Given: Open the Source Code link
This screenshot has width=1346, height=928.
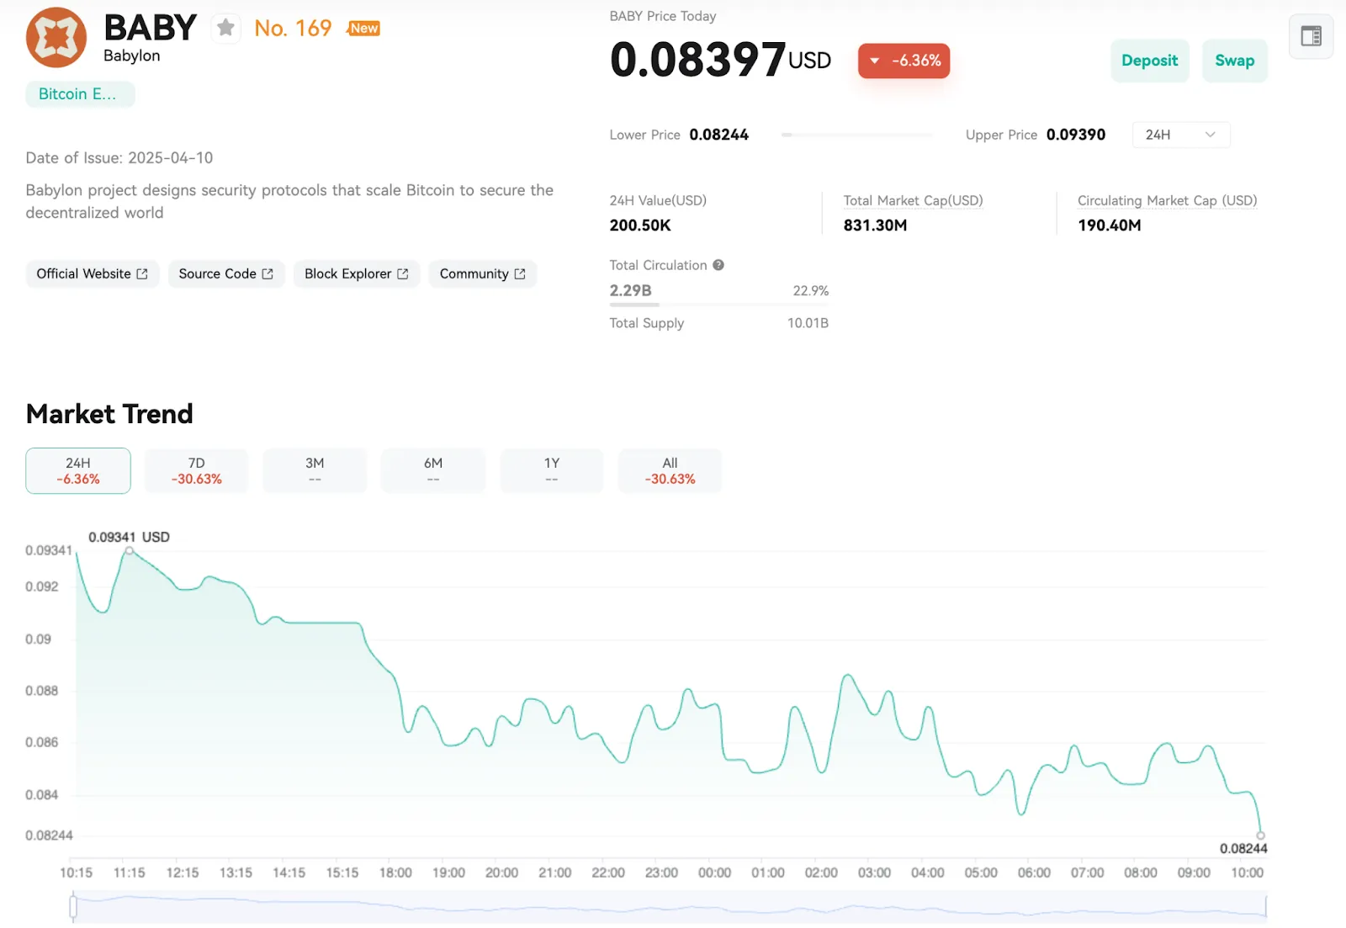Looking at the screenshot, I should click(x=226, y=274).
